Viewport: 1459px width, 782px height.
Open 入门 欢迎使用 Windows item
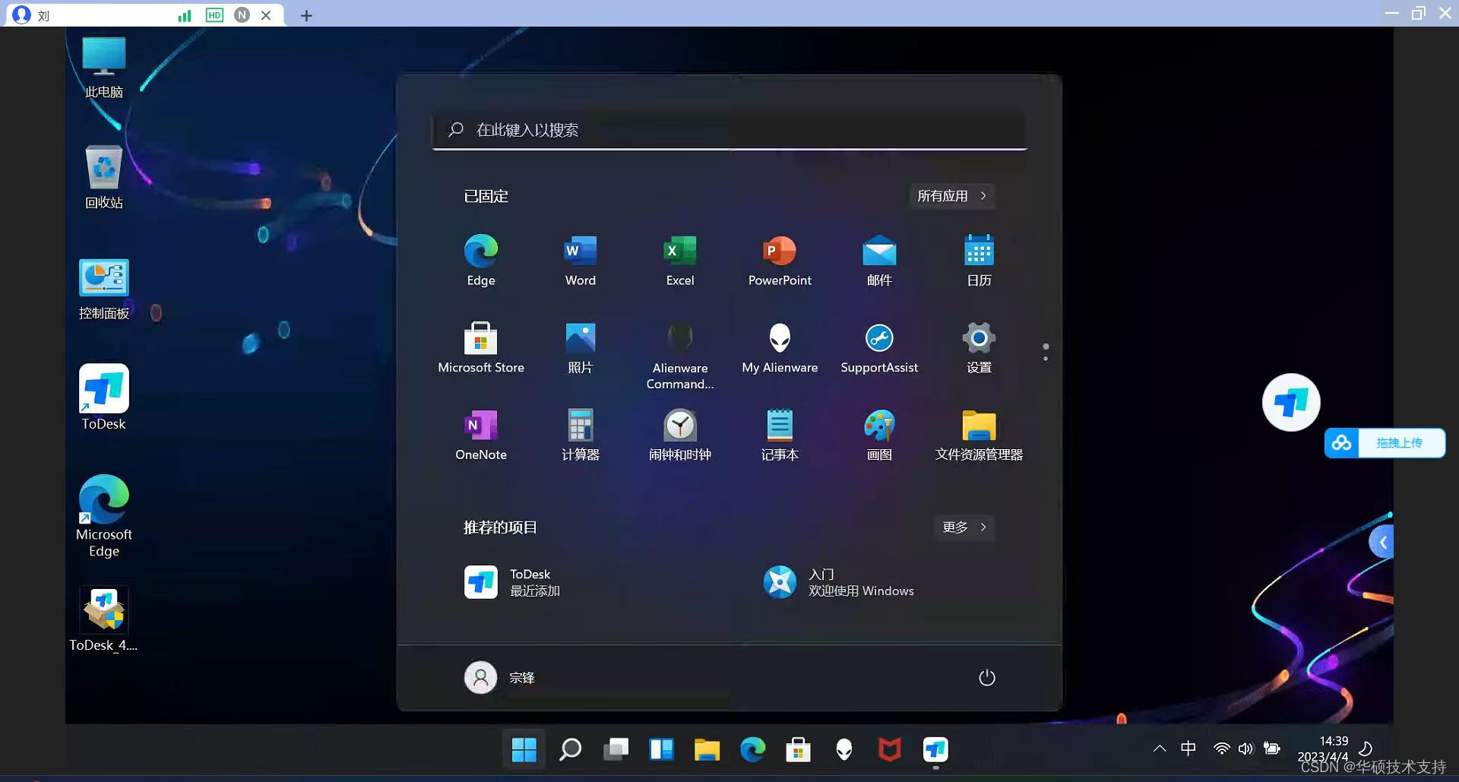point(839,582)
